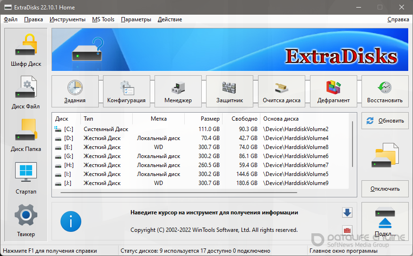Click the ExtraDisks logo banner text

click(341, 56)
